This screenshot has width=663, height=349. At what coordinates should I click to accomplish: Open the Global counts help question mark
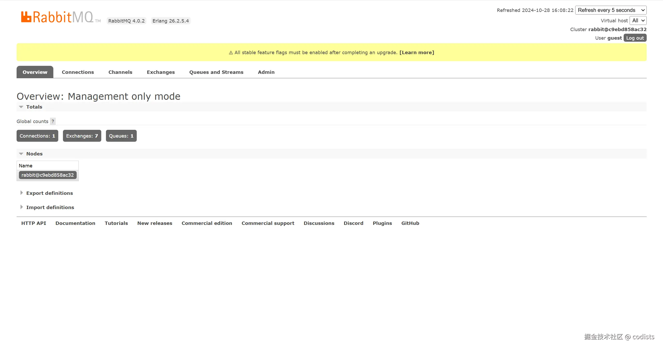click(53, 121)
